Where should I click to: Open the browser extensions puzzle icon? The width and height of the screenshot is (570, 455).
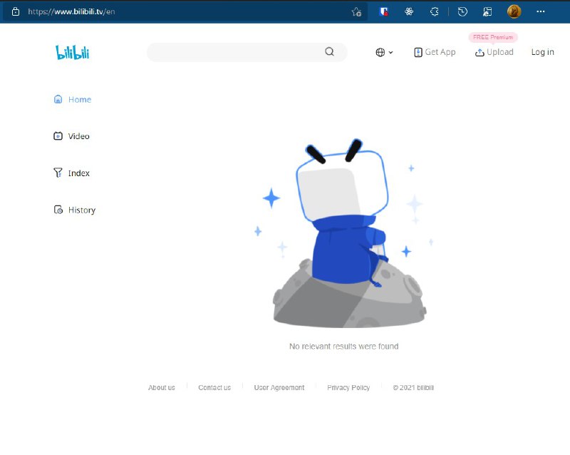(x=435, y=11)
